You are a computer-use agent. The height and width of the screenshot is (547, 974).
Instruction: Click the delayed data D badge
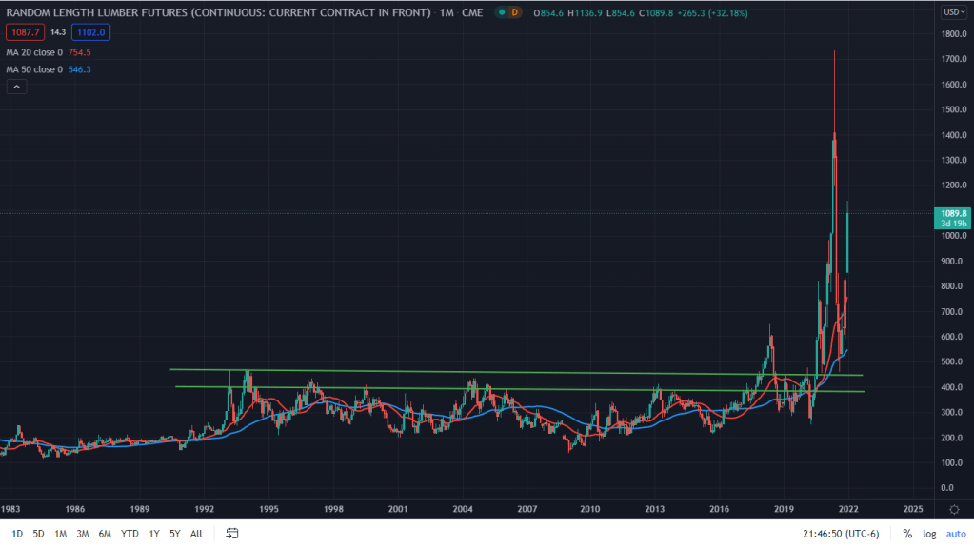[515, 12]
